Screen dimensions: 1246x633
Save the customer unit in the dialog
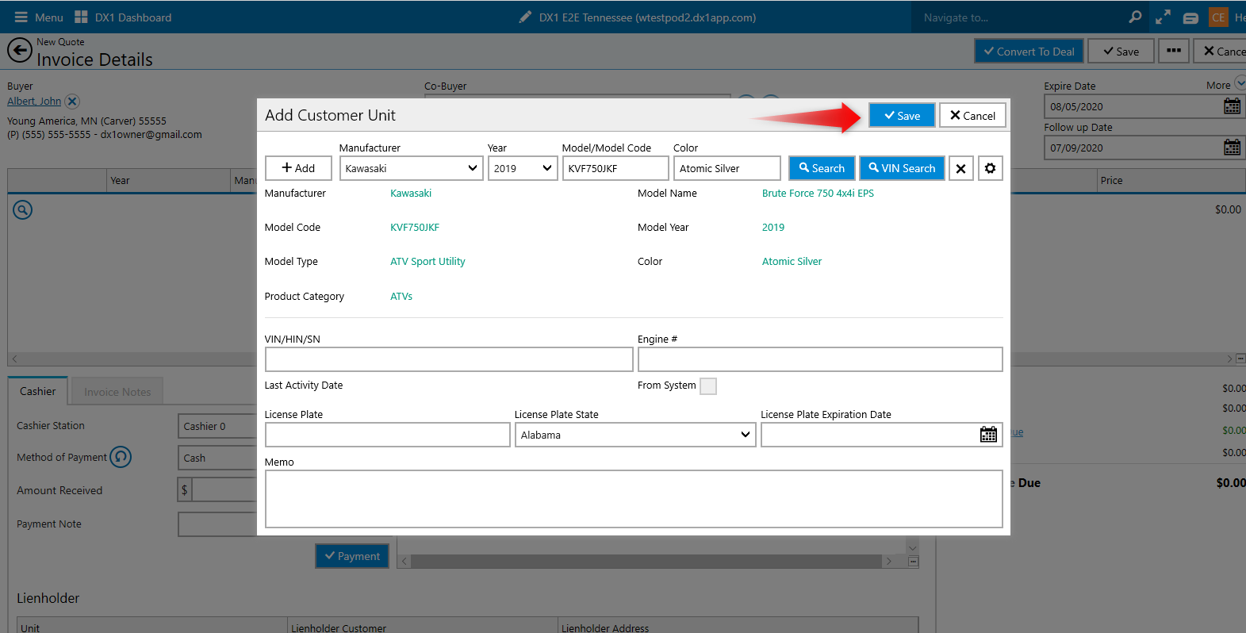902,115
